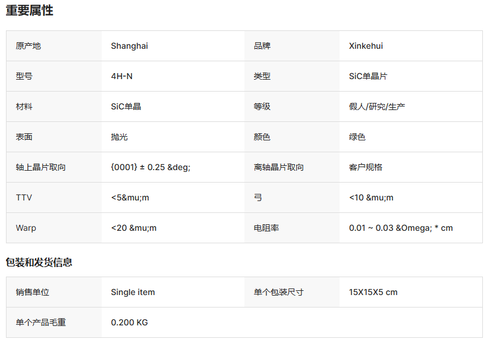Viewport: 493px width, 345px height.
Task: Click the 原产地 label cell
Action: pyautogui.click(x=54, y=46)
